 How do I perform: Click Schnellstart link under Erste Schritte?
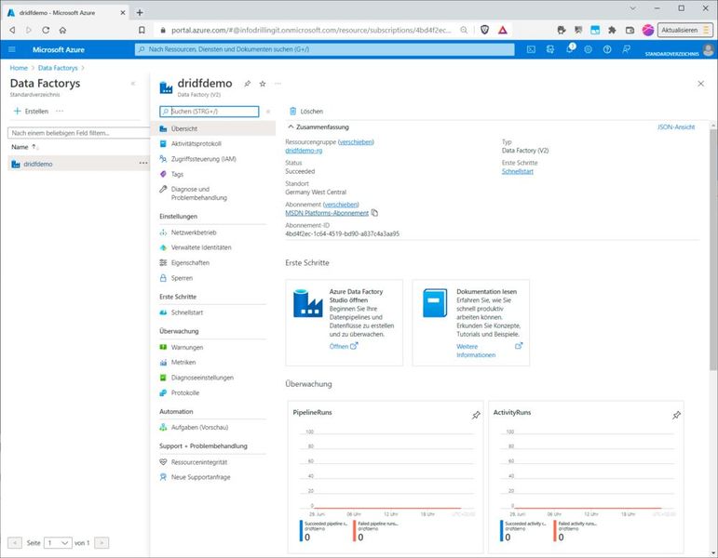pyautogui.click(x=518, y=171)
